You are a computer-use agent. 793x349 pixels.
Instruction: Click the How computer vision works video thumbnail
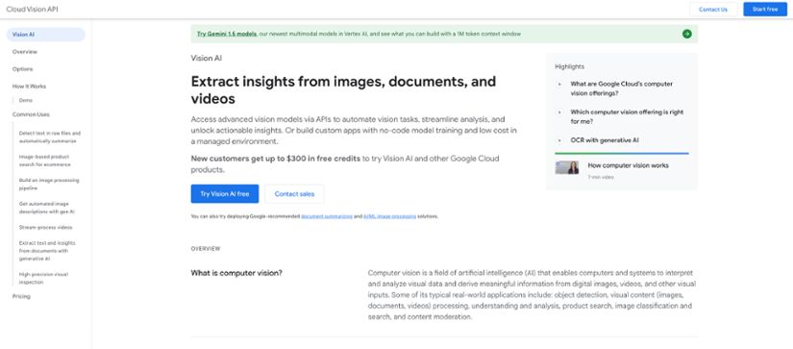click(567, 168)
